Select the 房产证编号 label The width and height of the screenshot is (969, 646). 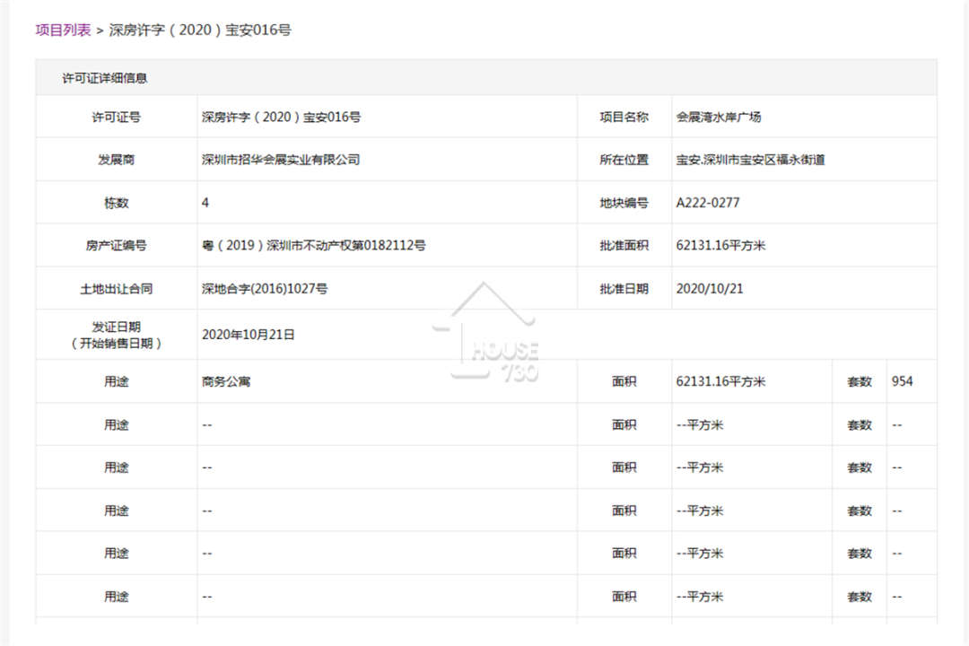(x=116, y=246)
